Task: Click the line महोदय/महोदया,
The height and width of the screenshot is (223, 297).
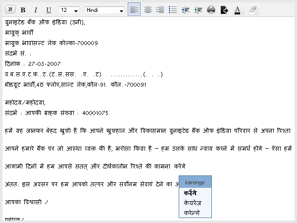Action: [25, 103]
